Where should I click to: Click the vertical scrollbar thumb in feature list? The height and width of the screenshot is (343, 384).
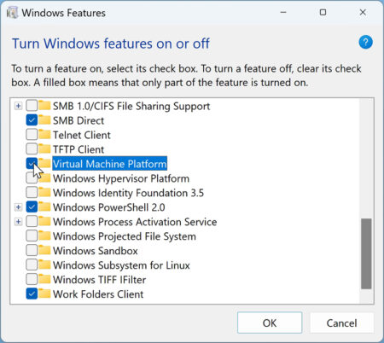(366, 253)
